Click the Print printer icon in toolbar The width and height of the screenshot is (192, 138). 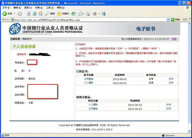pyautogui.click(x=88, y=14)
